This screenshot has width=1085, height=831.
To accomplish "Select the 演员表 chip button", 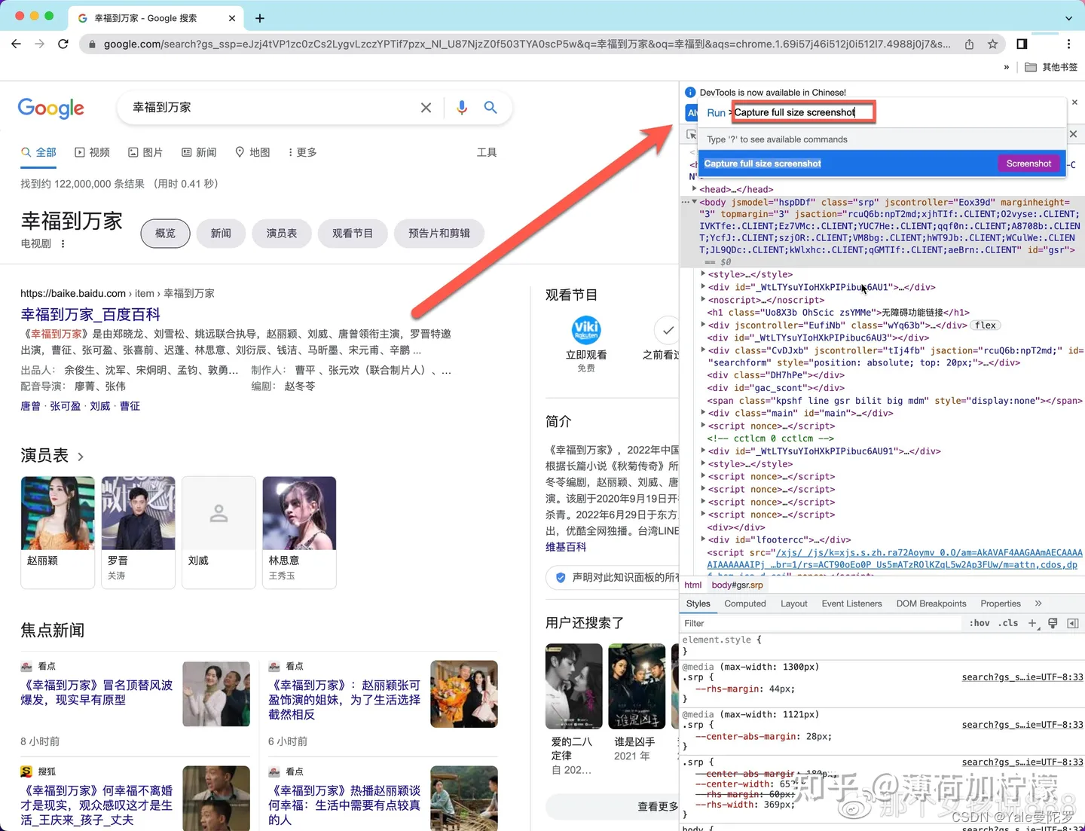I will [x=282, y=234].
